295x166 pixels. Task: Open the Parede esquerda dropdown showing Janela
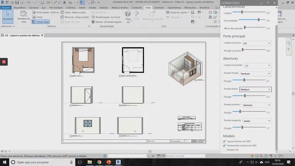257,121
